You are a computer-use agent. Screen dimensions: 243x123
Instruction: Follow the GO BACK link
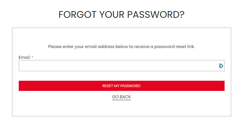[121, 97]
